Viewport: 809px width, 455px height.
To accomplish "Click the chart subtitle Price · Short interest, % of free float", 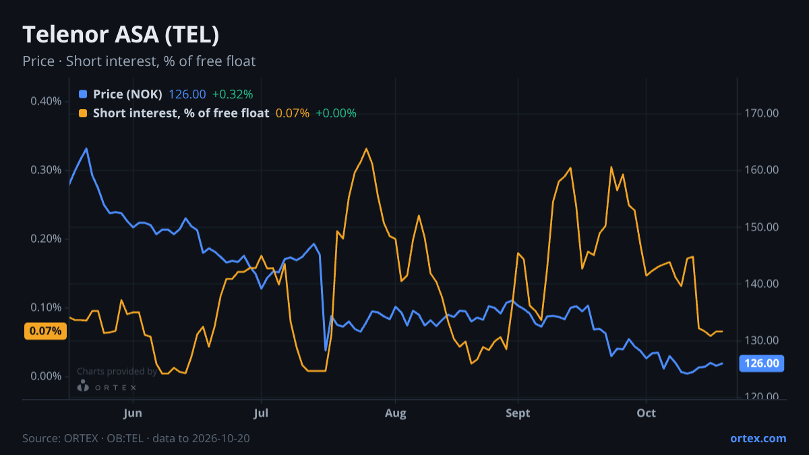I will (x=139, y=61).
